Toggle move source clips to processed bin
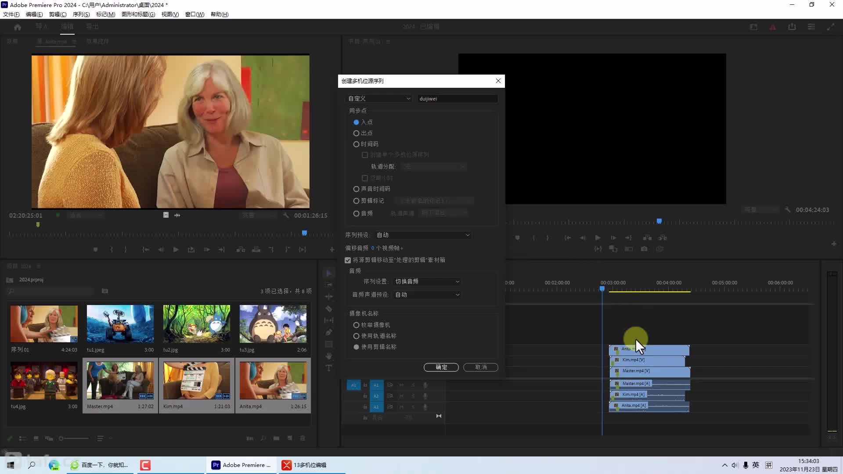 click(348, 260)
